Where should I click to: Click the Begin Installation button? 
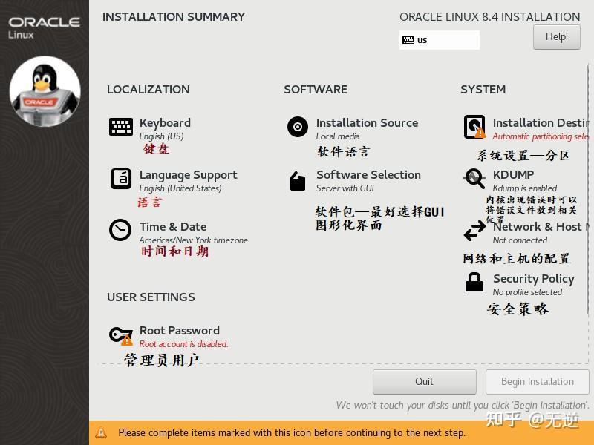click(x=537, y=381)
